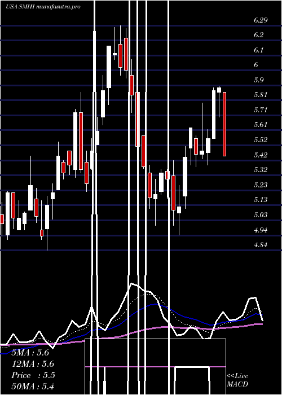The image size is (282, 395).
Task: Click the 4.84 price axis label
Action: point(261,244)
